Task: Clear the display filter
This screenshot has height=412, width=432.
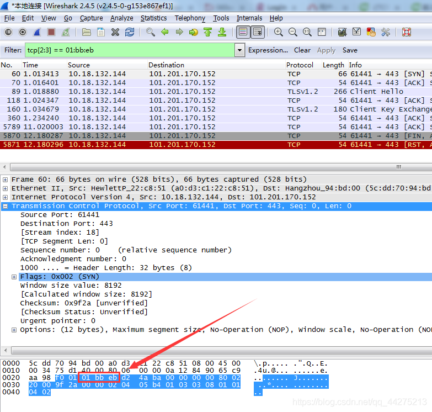Action: [x=302, y=50]
